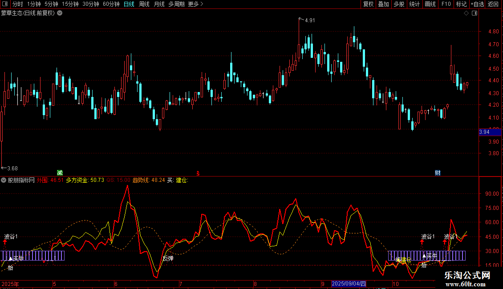The width and height of the screenshot is (503, 289).
Task: Open the 多股 multi-stock view
Action: tap(399, 4)
